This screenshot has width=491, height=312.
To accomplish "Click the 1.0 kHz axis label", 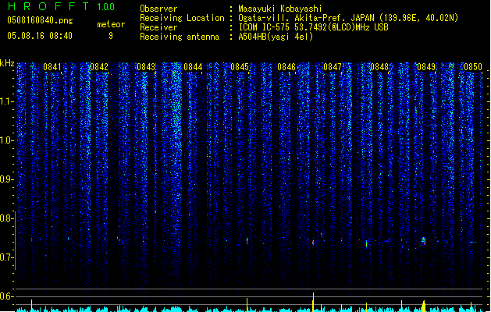I will pos(6,140).
